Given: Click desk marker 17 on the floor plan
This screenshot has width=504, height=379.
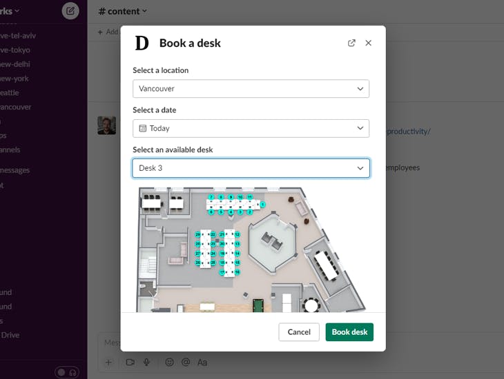Looking at the screenshot, I should coord(222,272).
